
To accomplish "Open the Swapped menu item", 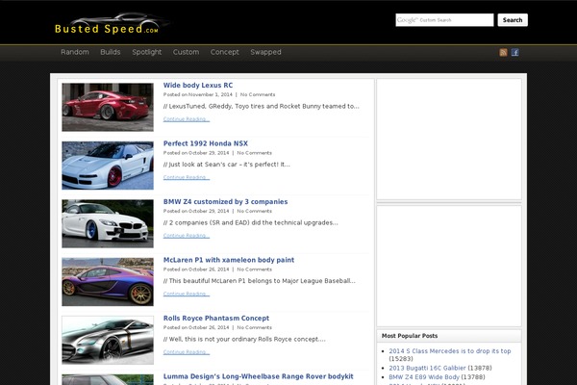I will [265, 52].
